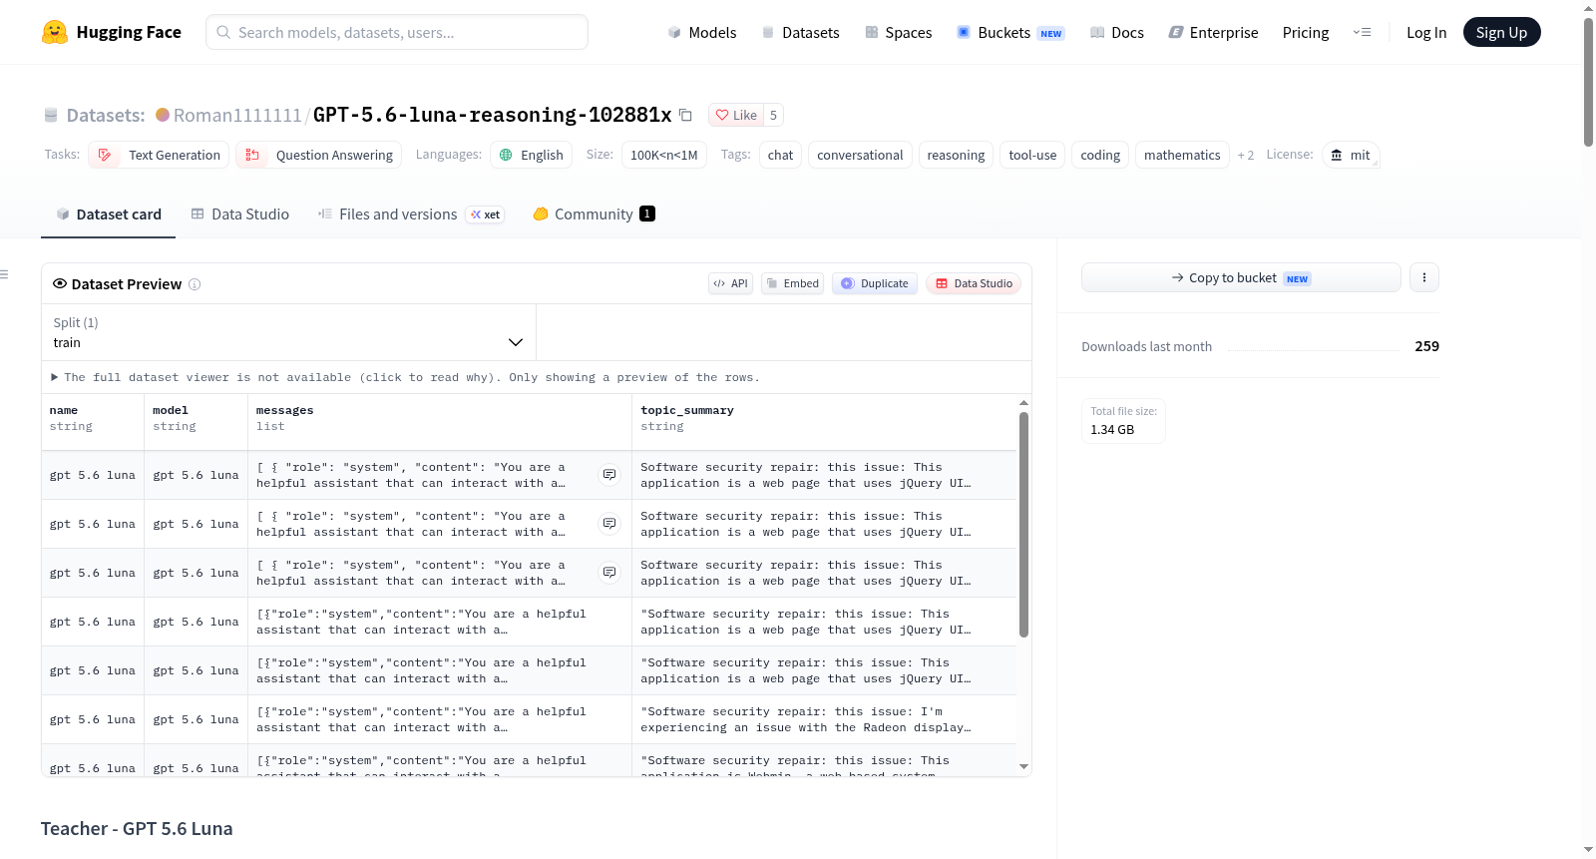Click the info icon next to Dataset Preview

195,284
